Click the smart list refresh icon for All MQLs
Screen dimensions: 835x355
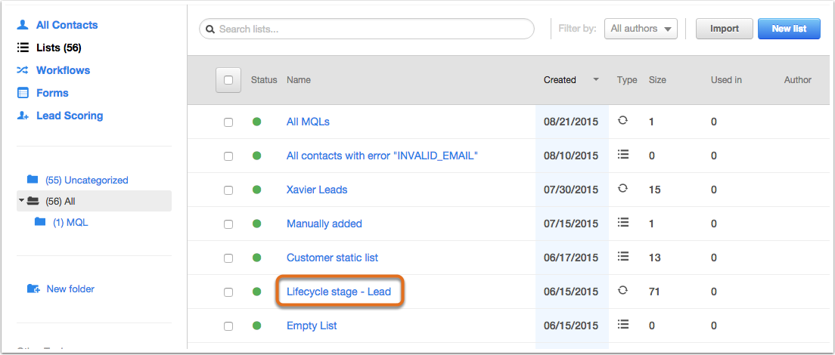click(622, 121)
